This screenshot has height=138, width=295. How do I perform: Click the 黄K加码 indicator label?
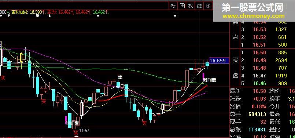19,12
